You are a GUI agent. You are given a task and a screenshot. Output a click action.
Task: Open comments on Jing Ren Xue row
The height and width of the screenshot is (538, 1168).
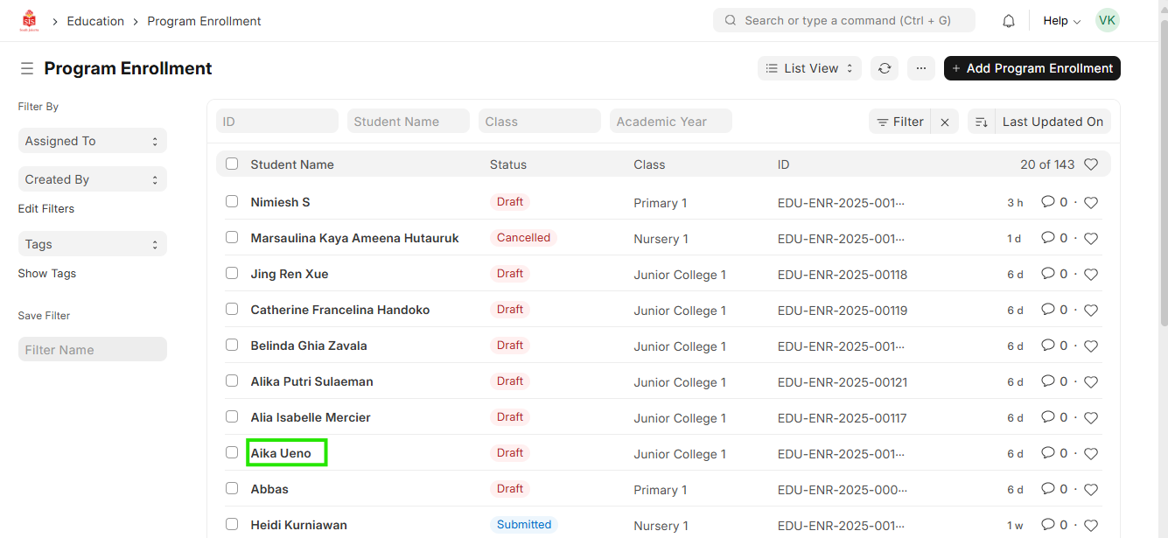click(x=1048, y=274)
